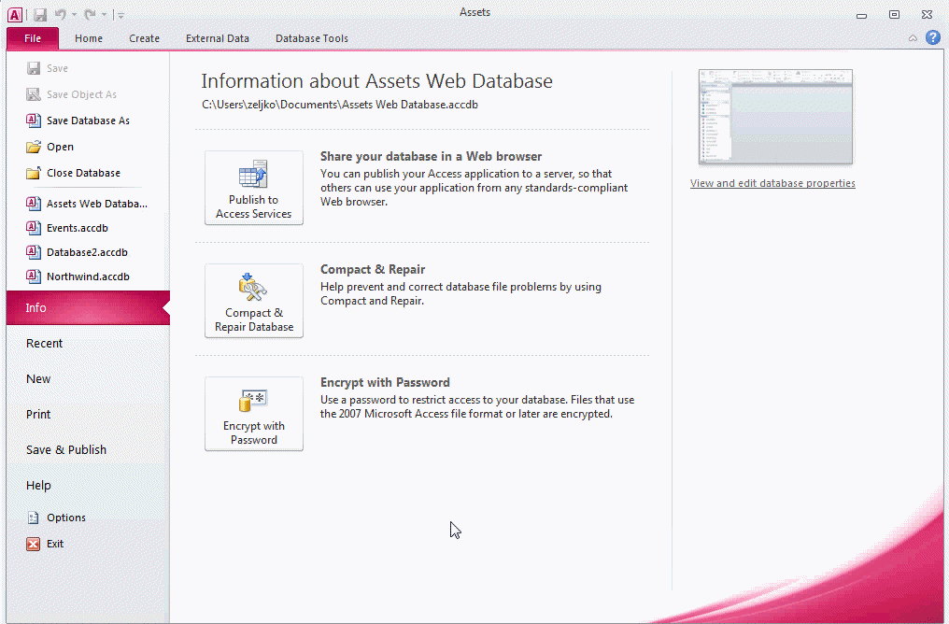
Task: Click the Redo arrow in Quick Access Toolbar
Action: (x=90, y=15)
